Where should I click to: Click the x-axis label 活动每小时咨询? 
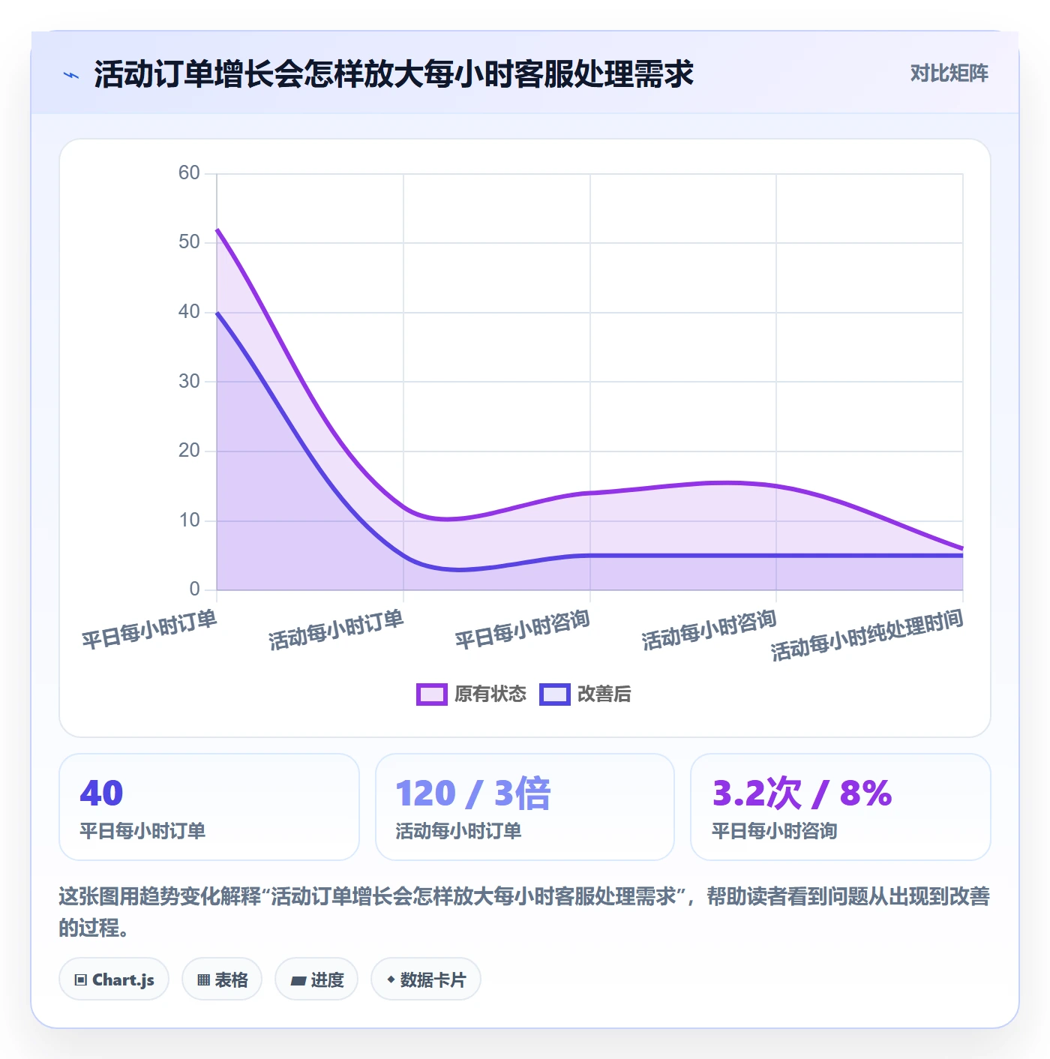709,629
